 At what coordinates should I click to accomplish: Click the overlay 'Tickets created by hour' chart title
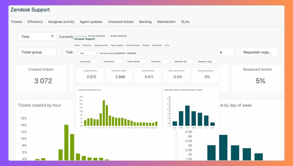pyautogui.click(x=89, y=90)
